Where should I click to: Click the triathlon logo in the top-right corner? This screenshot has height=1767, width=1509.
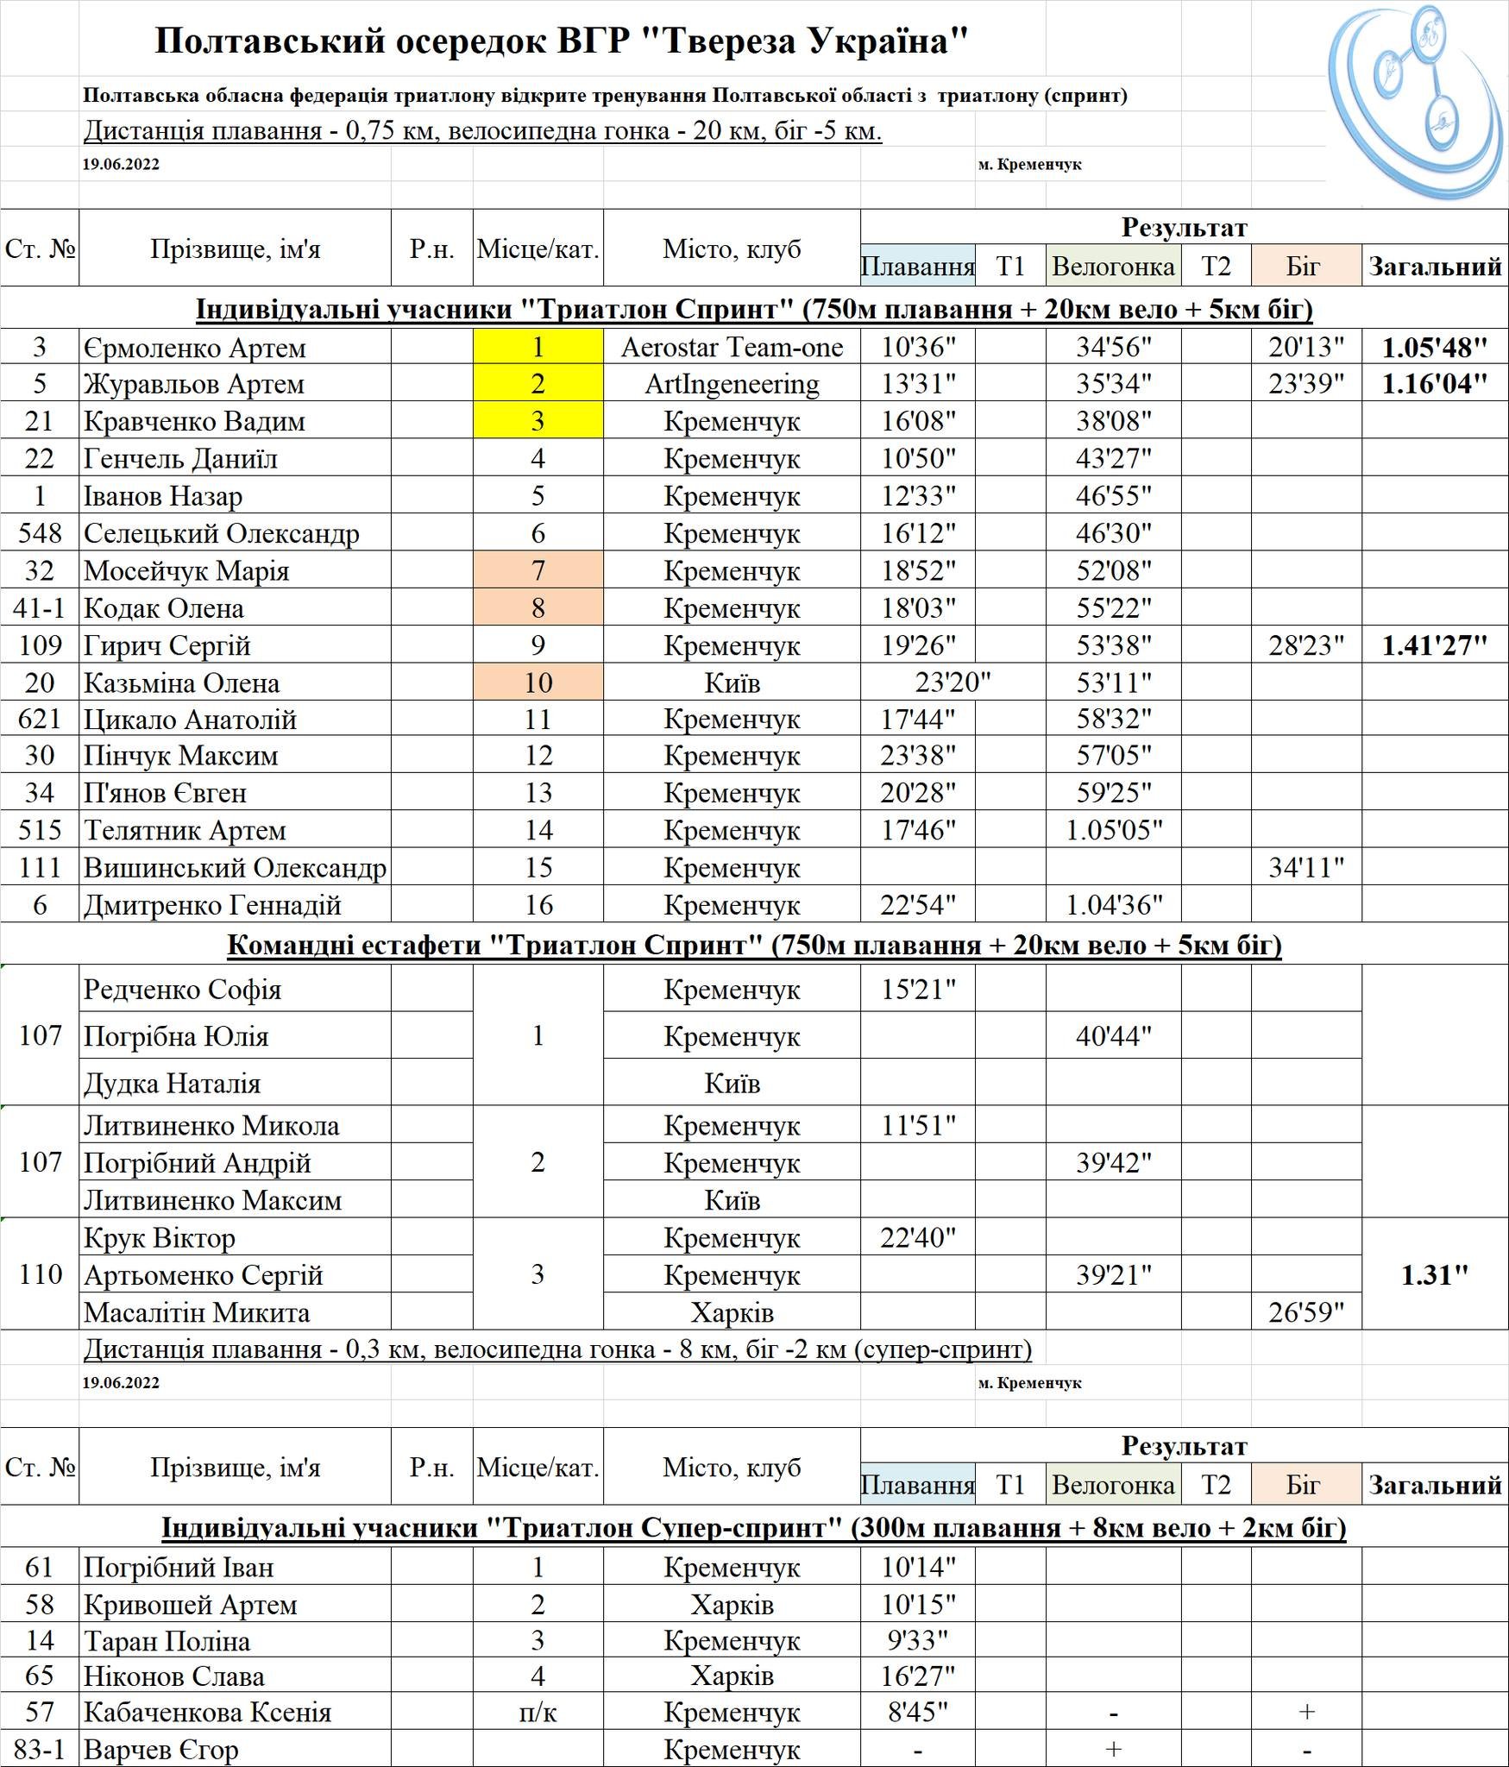point(1417,102)
